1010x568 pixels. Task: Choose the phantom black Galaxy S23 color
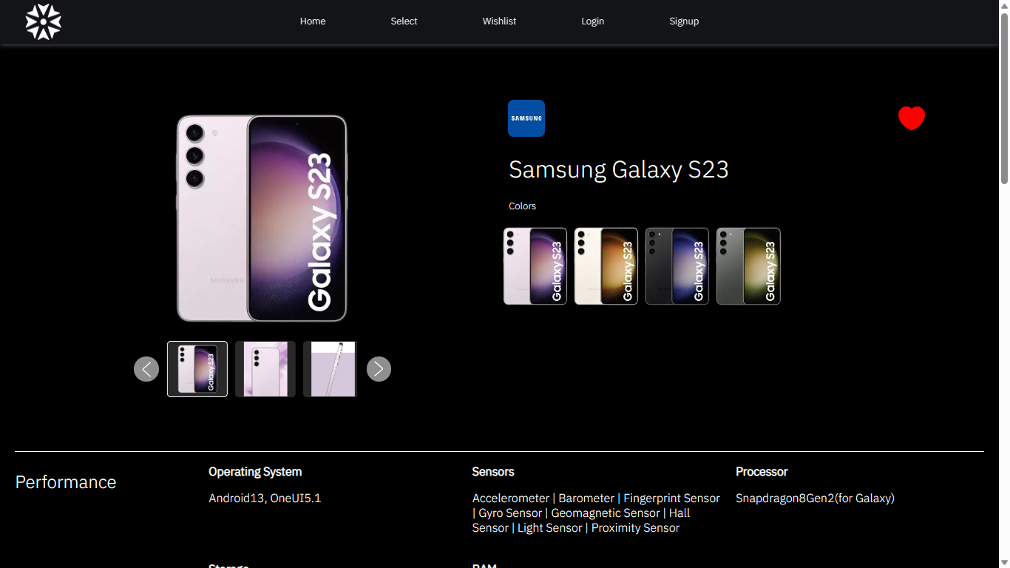[677, 266]
